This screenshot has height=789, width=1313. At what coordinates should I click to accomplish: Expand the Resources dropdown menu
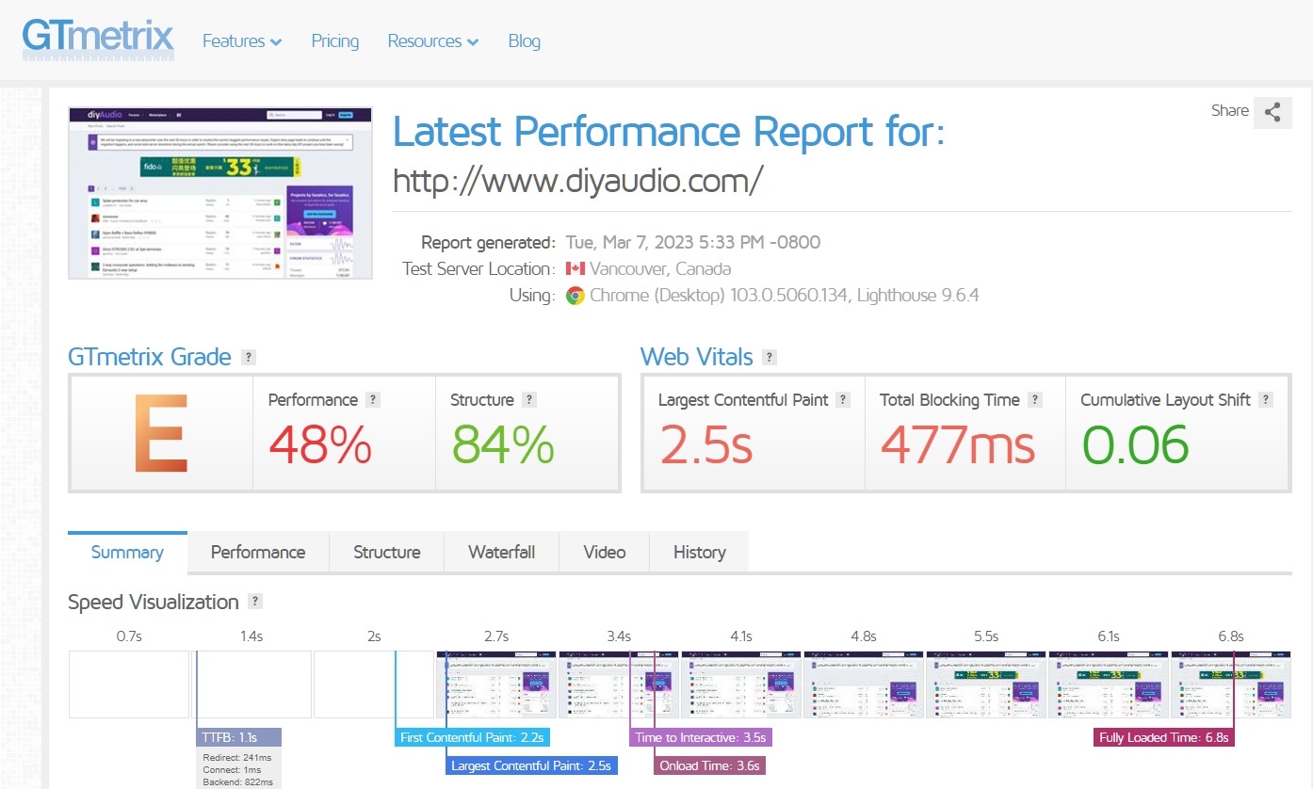pos(433,41)
